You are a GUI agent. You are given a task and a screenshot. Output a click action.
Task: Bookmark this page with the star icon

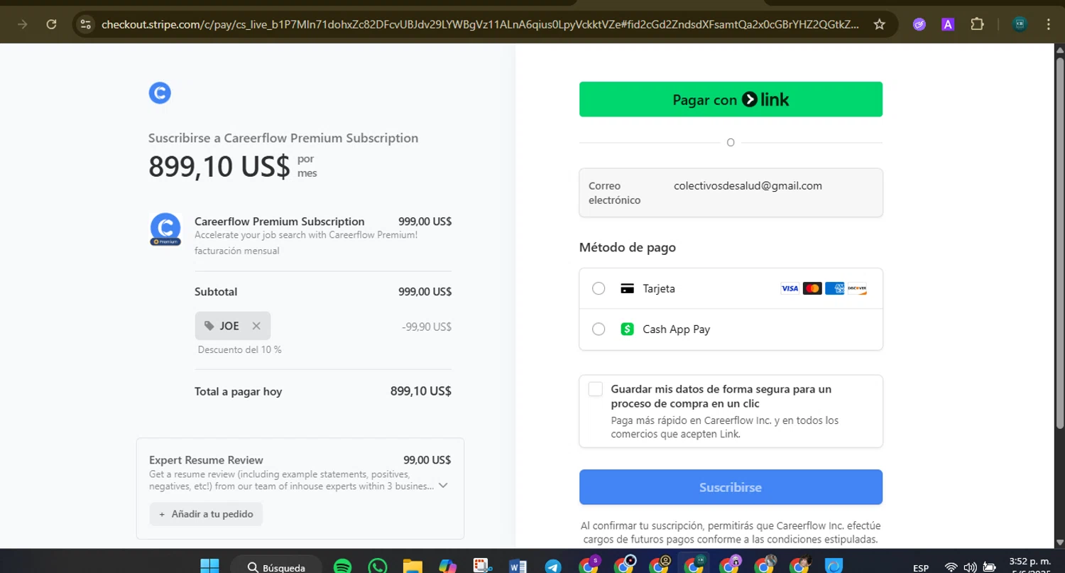click(x=879, y=24)
